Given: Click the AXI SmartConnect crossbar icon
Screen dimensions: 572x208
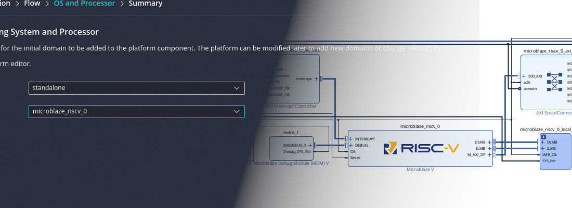Looking at the screenshot, I should click(x=554, y=82).
